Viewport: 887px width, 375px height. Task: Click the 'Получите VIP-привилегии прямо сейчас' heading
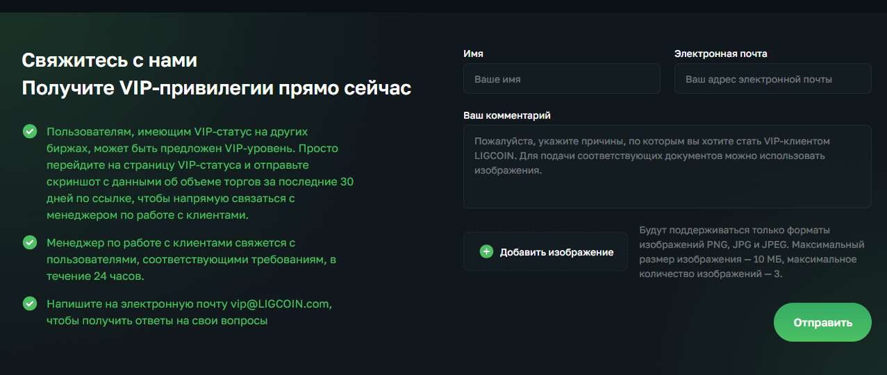(216, 88)
